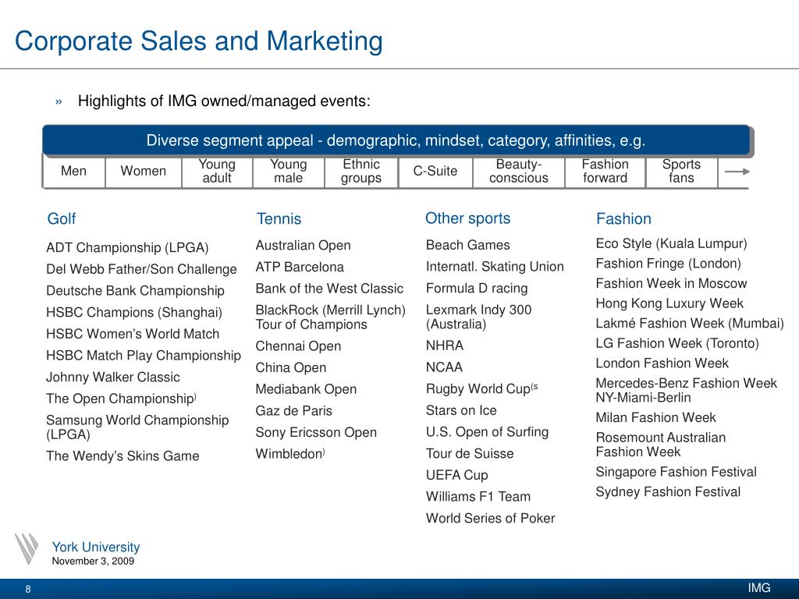Click the Other sports column heading
This screenshot has height=599, width=799.
click(x=468, y=218)
